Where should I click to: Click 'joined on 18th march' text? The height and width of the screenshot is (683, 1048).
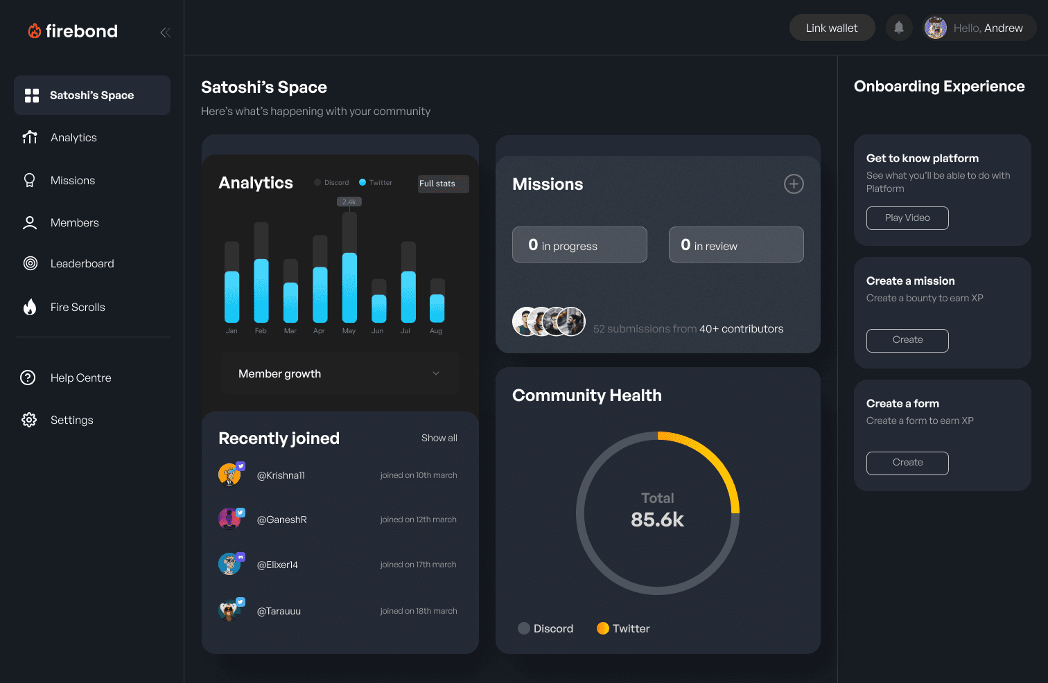419,611
